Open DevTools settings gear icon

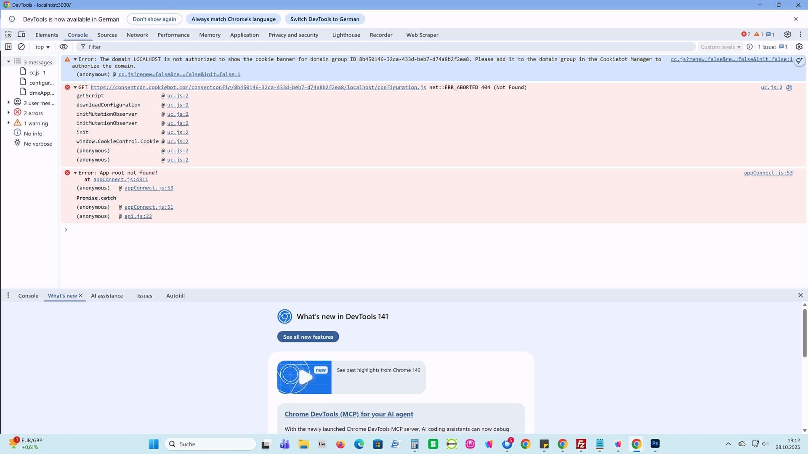[x=787, y=35]
